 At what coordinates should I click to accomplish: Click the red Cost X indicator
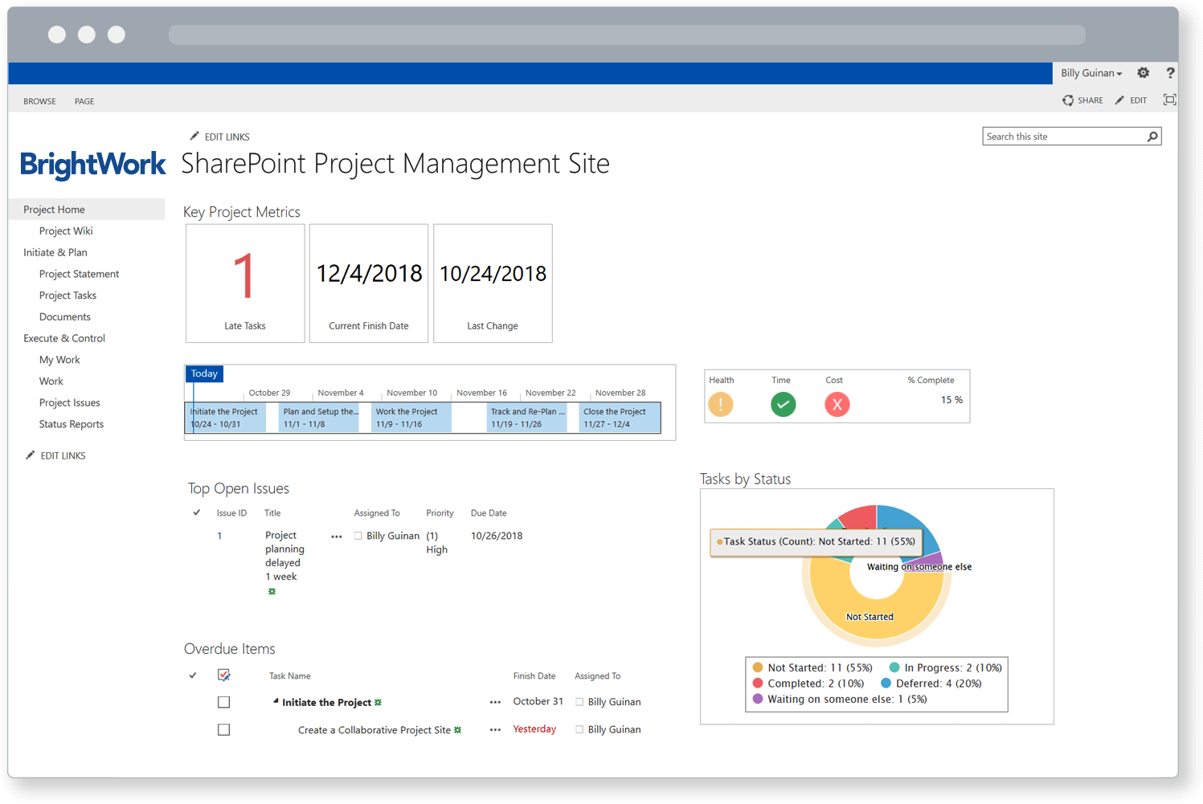point(837,404)
